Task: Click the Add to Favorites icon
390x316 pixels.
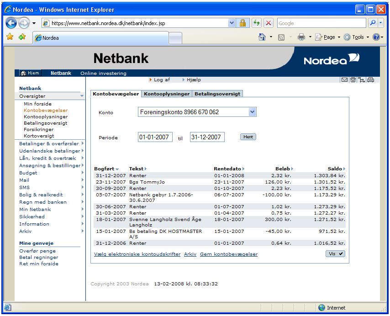Action: (x=22, y=37)
